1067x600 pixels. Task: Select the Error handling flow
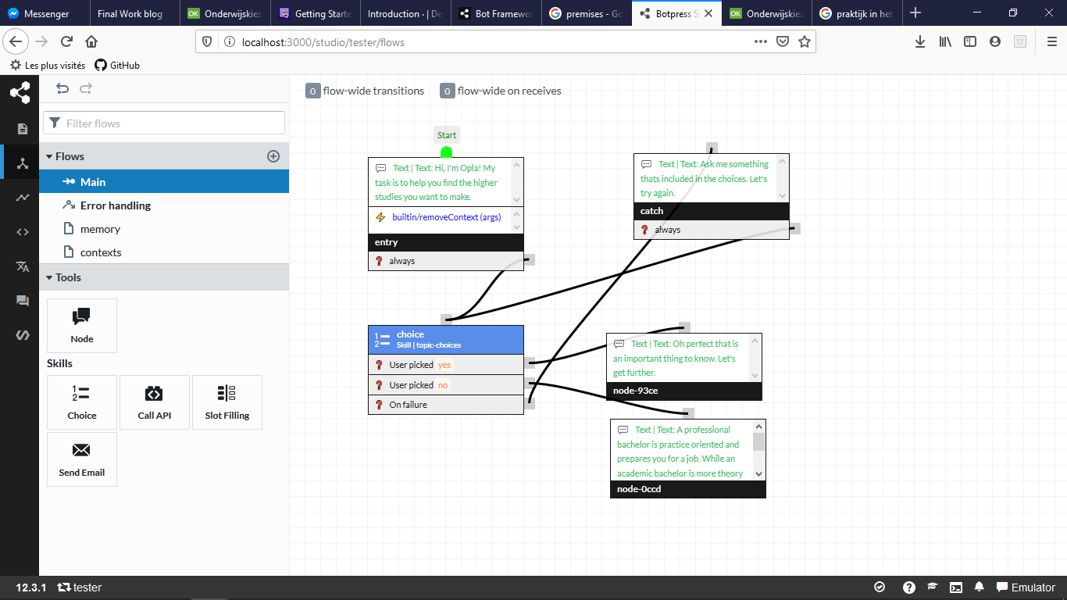(x=114, y=205)
